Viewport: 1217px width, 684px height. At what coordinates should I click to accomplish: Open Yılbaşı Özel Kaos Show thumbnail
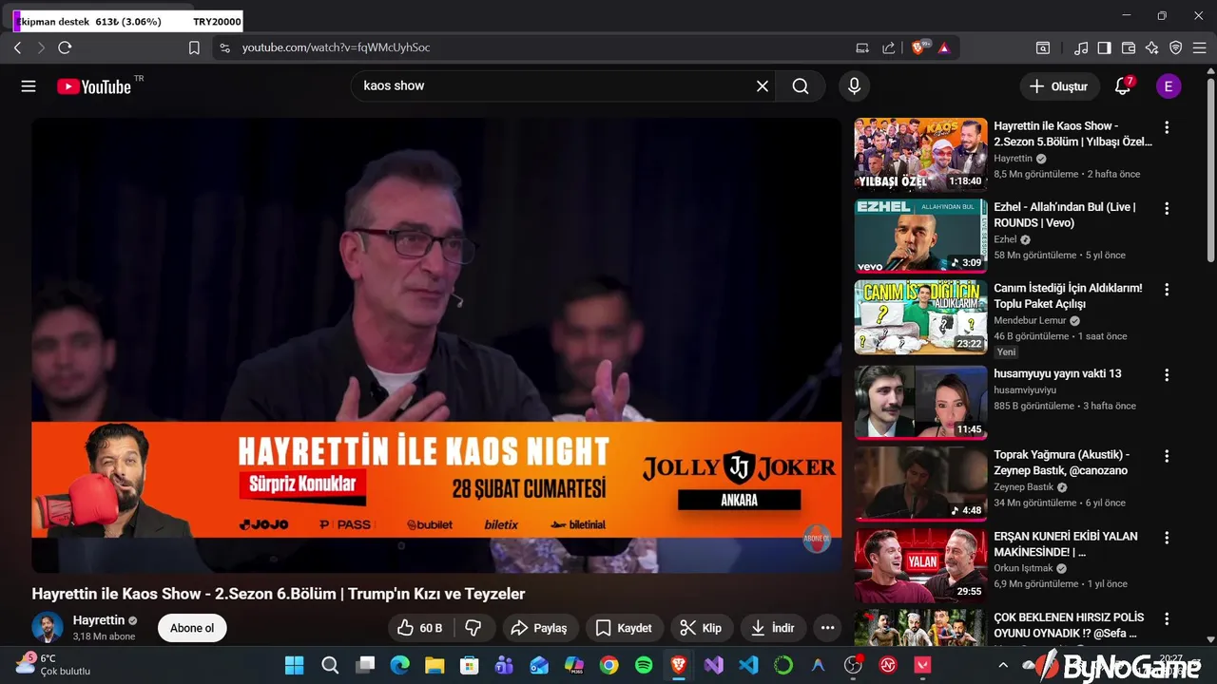pos(920,155)
